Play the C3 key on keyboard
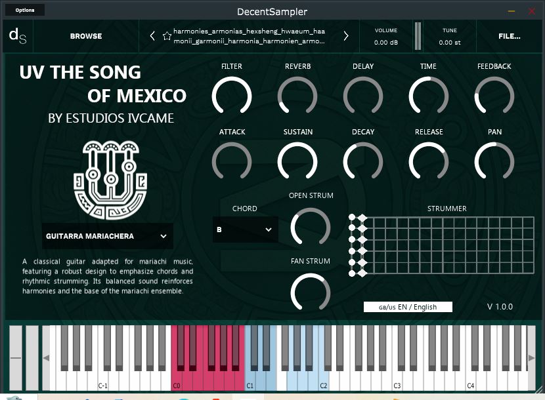 tap(397, 382)
